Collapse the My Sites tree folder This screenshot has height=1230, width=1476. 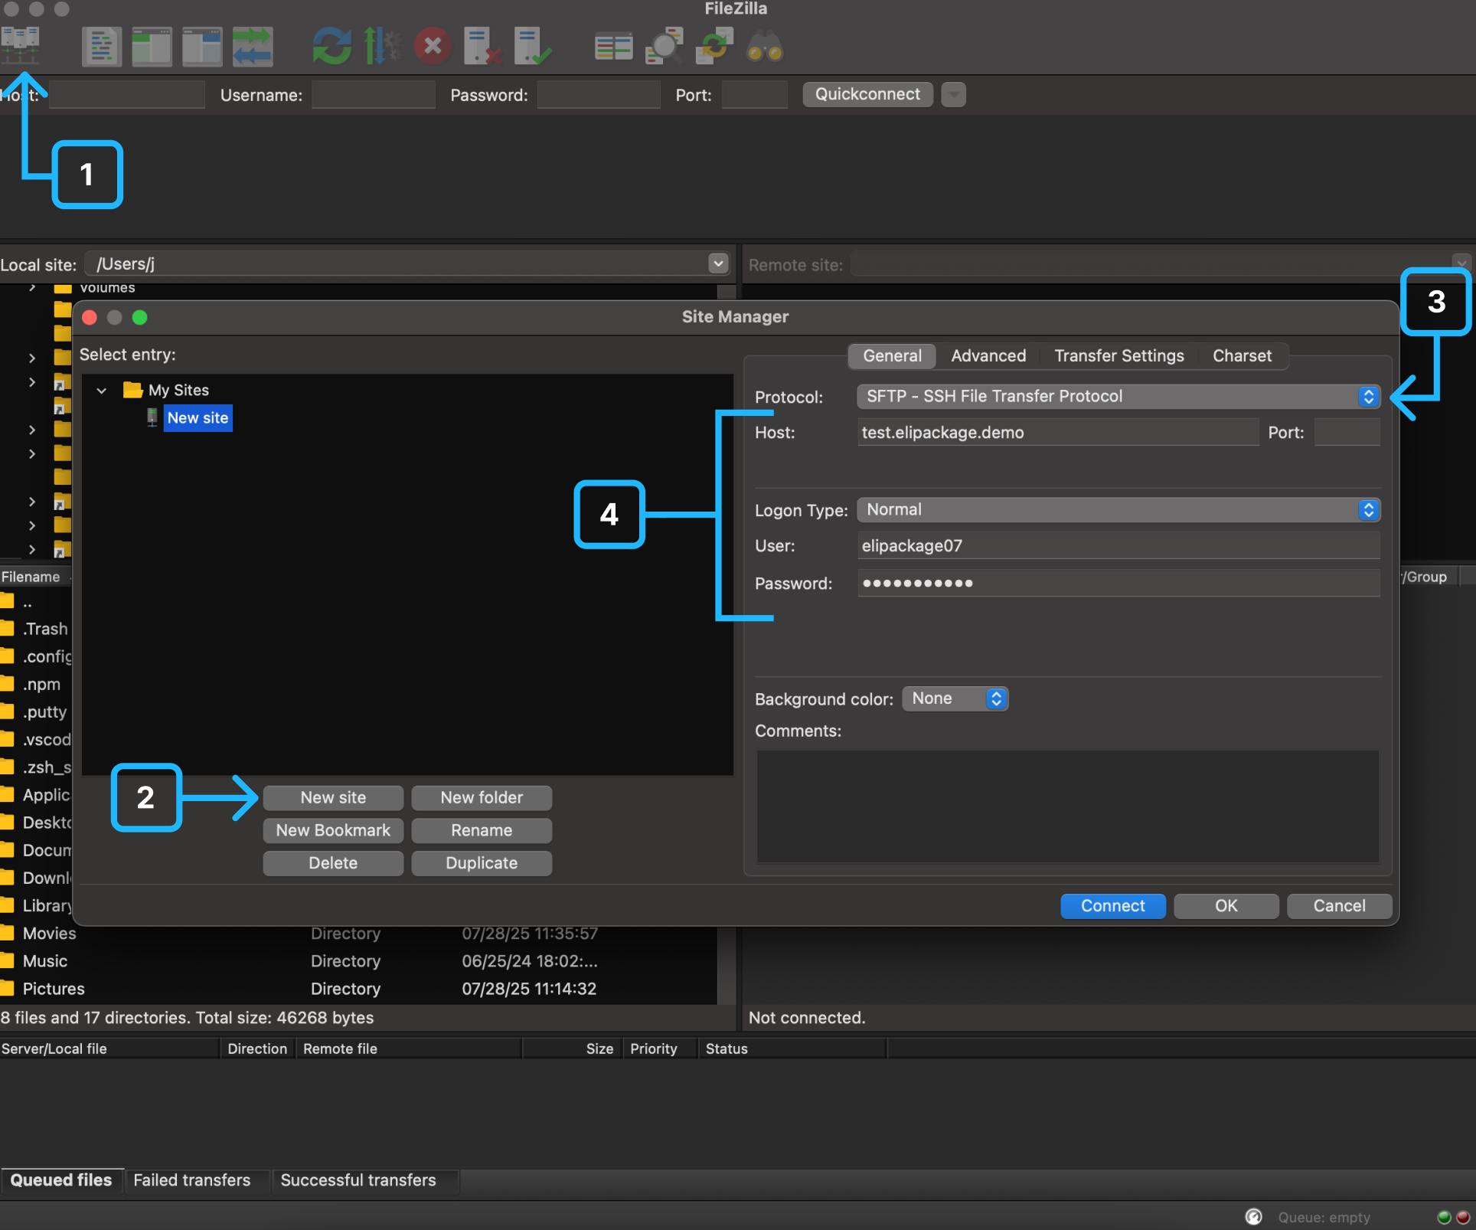coord(102,391)
